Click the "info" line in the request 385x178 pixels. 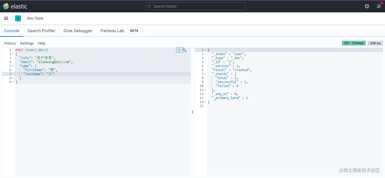coord(37,58)
